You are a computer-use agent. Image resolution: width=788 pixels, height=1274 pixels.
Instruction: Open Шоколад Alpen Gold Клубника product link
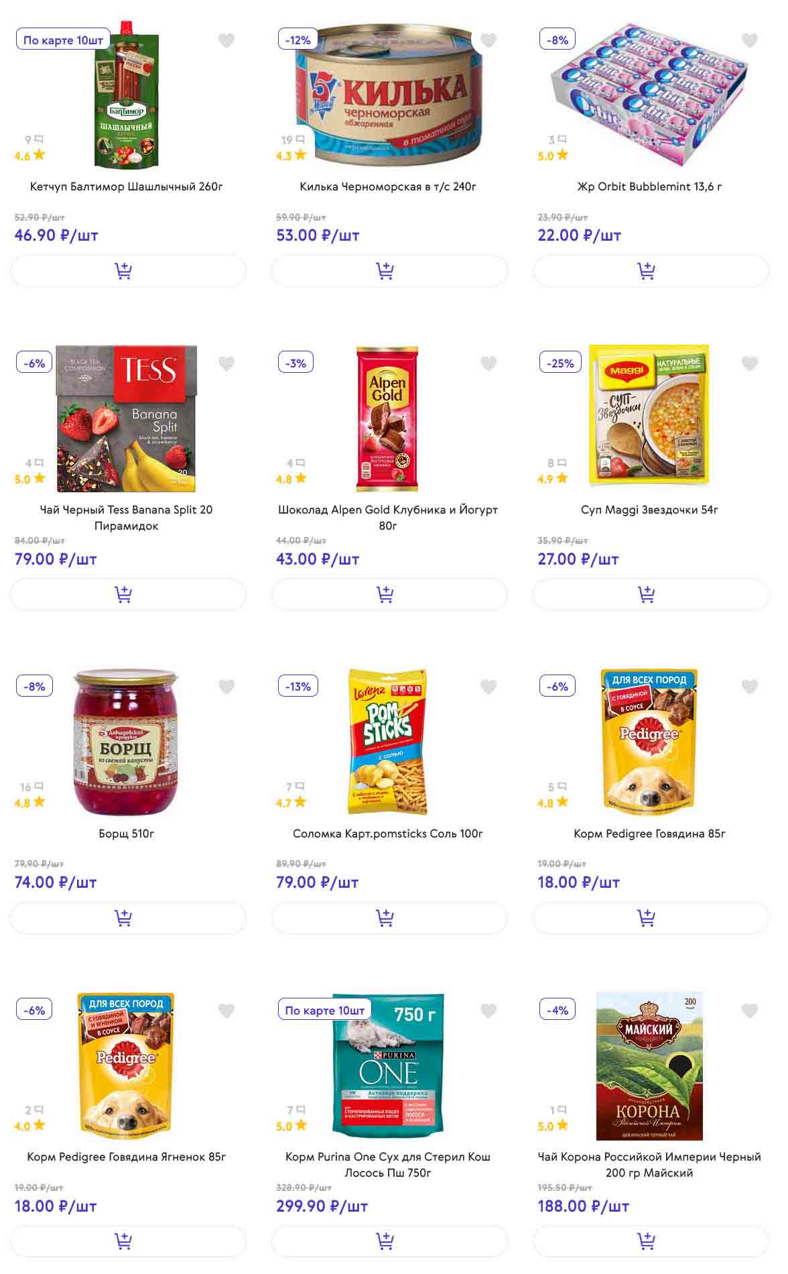coord(388,518)
